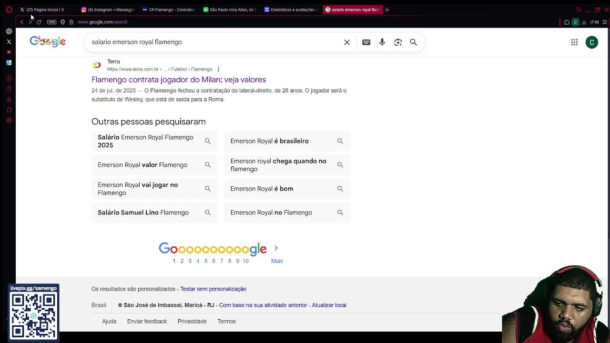The height and width of the screenshot is (343, 610).
Task: Search 'Emerson Royal valor Flamengo' suggestion
Action: click(x=154, y=165)
